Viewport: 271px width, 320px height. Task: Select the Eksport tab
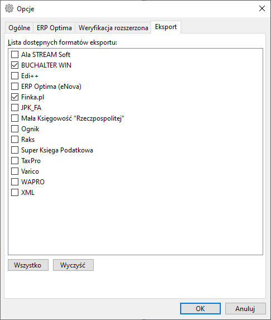click(166, 27)
